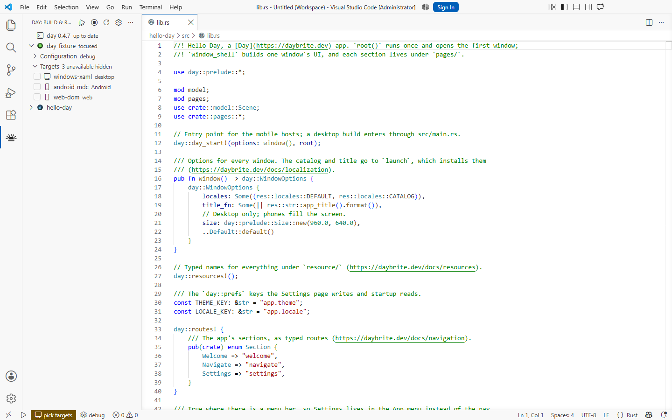Collapse the Targets node
Screen dimensions: 672x420
35,66
